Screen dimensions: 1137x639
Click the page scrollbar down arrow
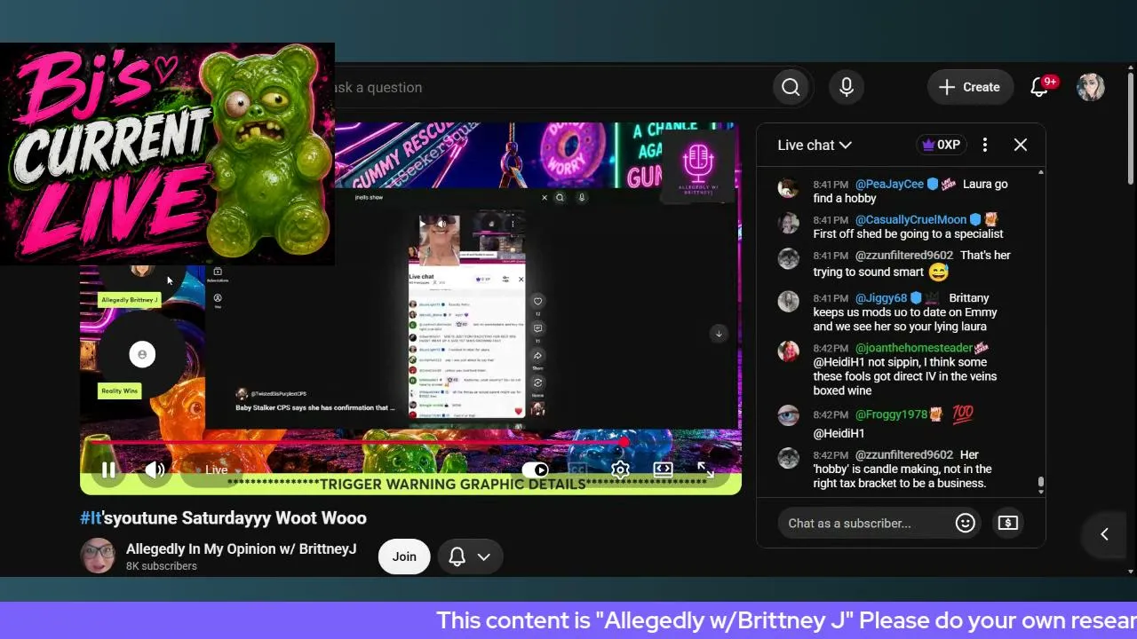(1131, 572)
